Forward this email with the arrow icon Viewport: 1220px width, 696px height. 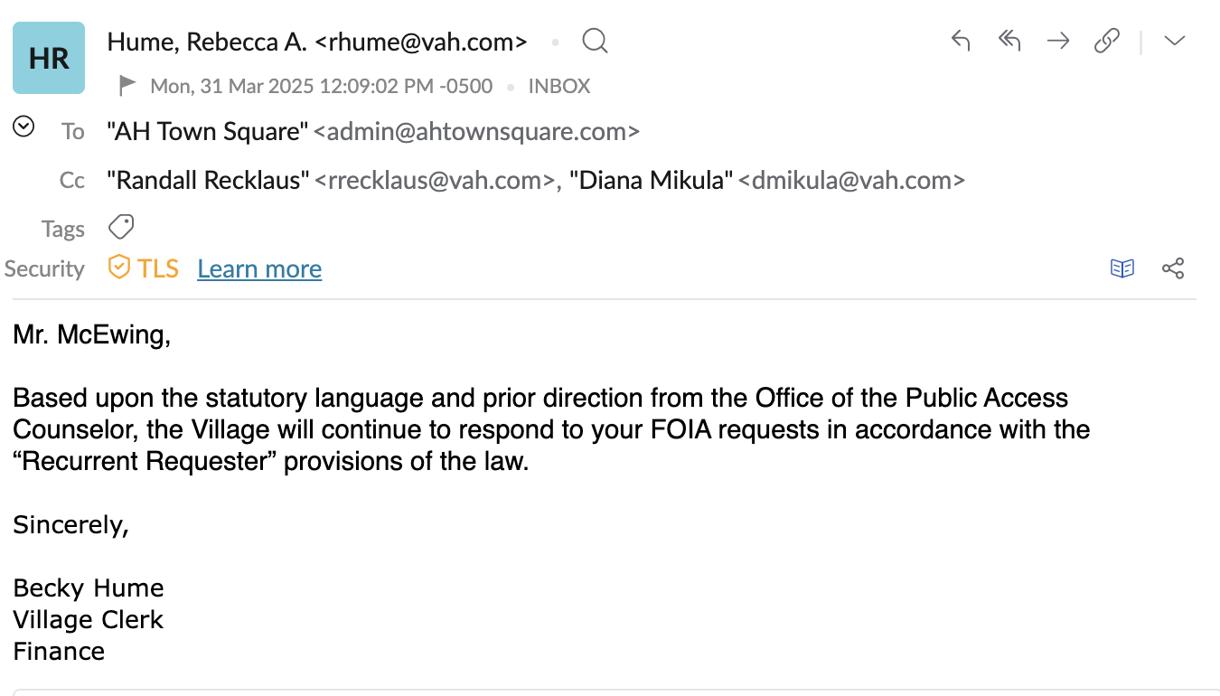pyautogui.click(x=1058, y=41)
